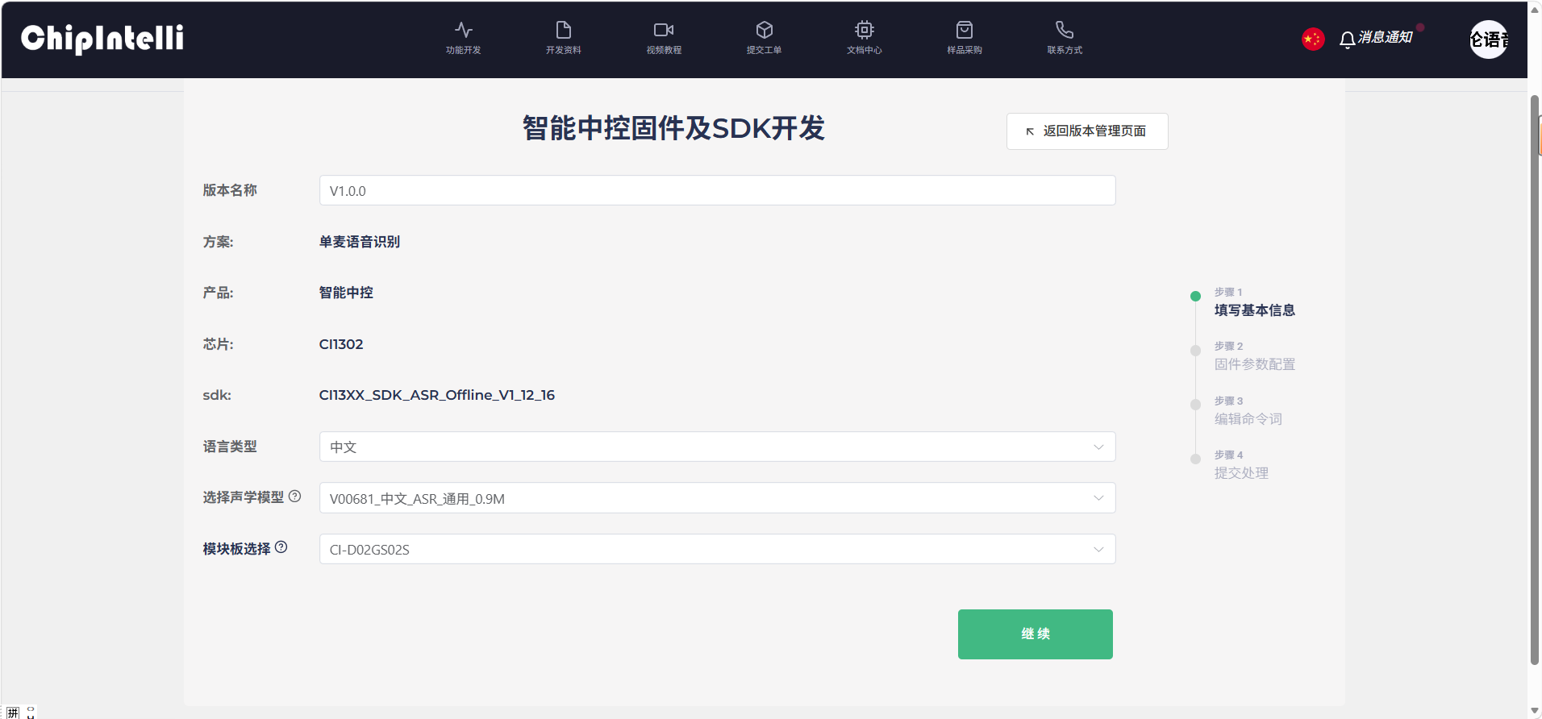Select step 2 固件参数配置
The height and width of the screenshot is (719, 1542).
(1254, 364)
